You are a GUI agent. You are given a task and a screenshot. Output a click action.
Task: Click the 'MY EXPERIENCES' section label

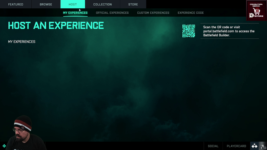click(x=22, y=42)
